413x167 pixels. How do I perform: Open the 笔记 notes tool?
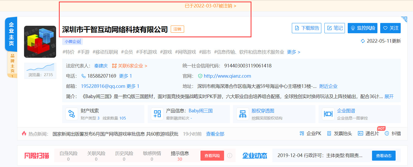[335, 28]
